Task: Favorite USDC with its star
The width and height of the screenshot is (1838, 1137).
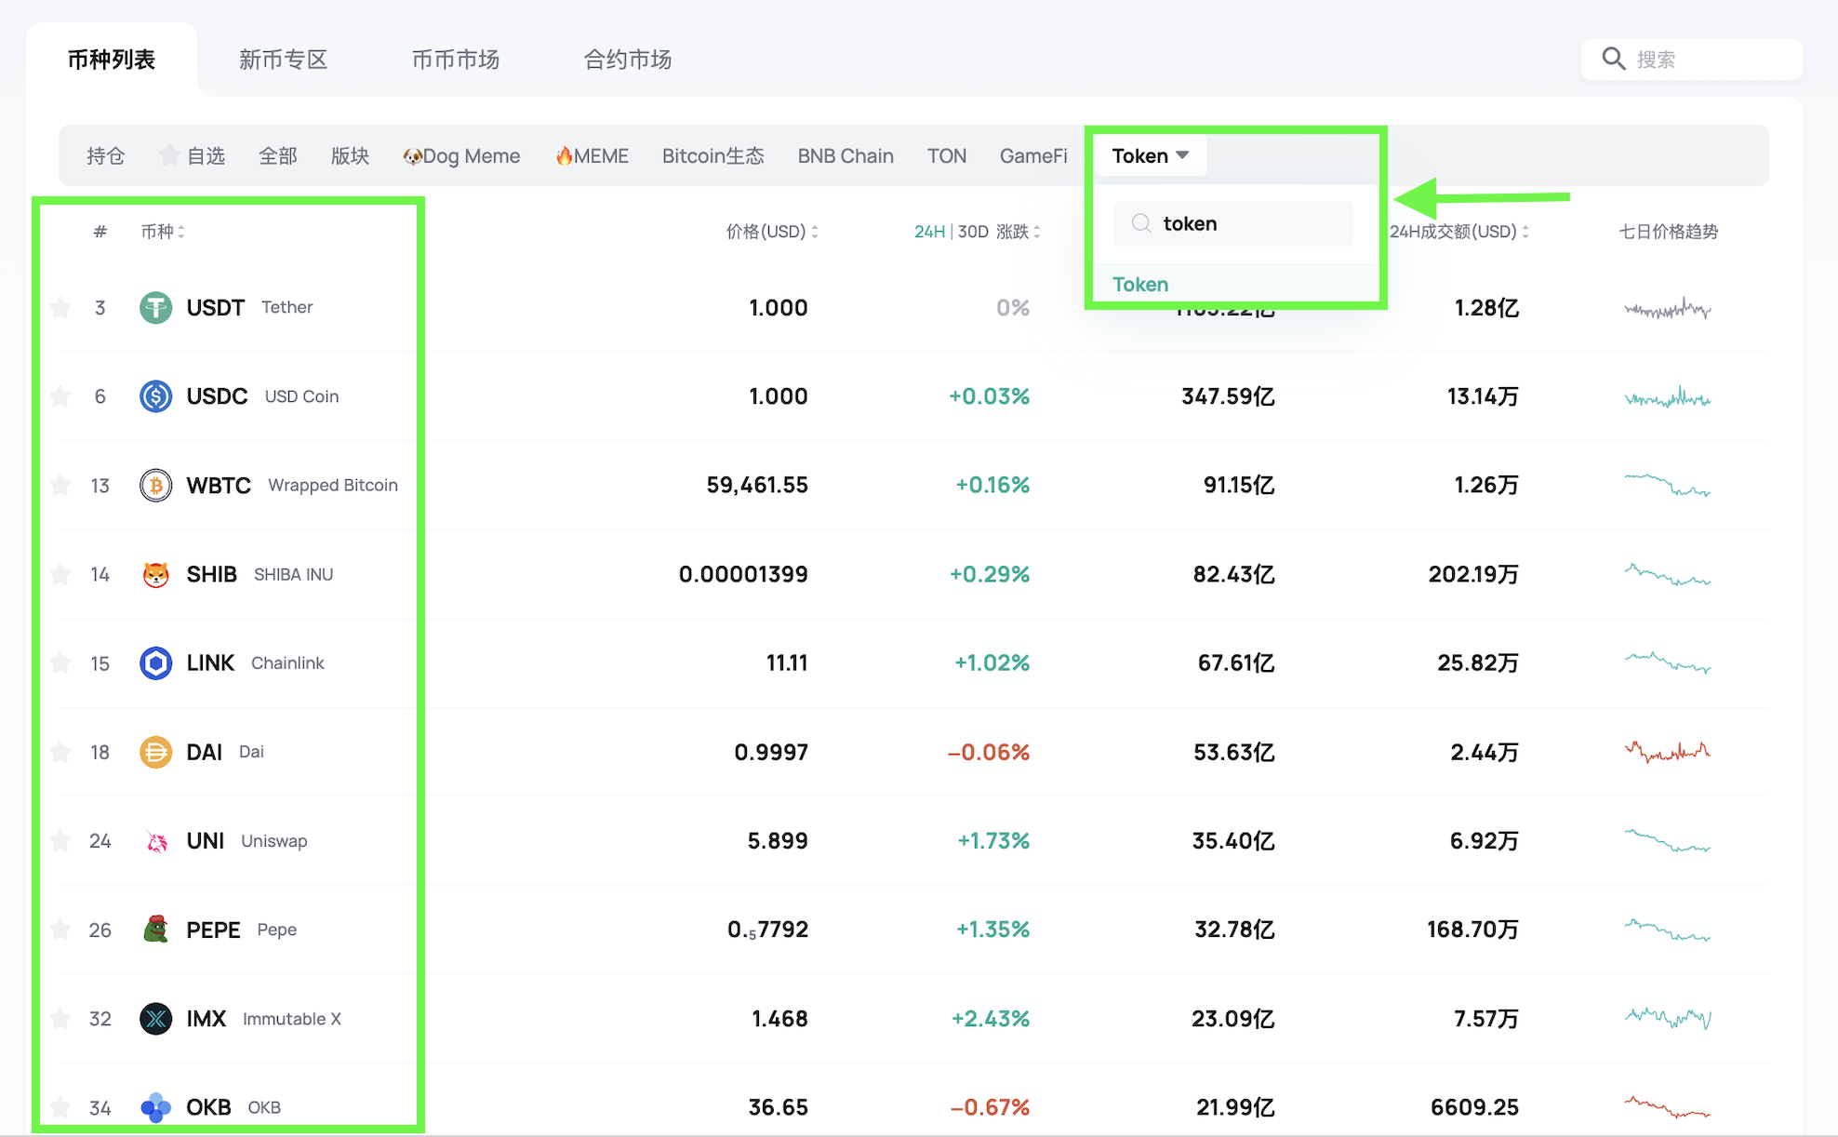Action: point(60,396)
